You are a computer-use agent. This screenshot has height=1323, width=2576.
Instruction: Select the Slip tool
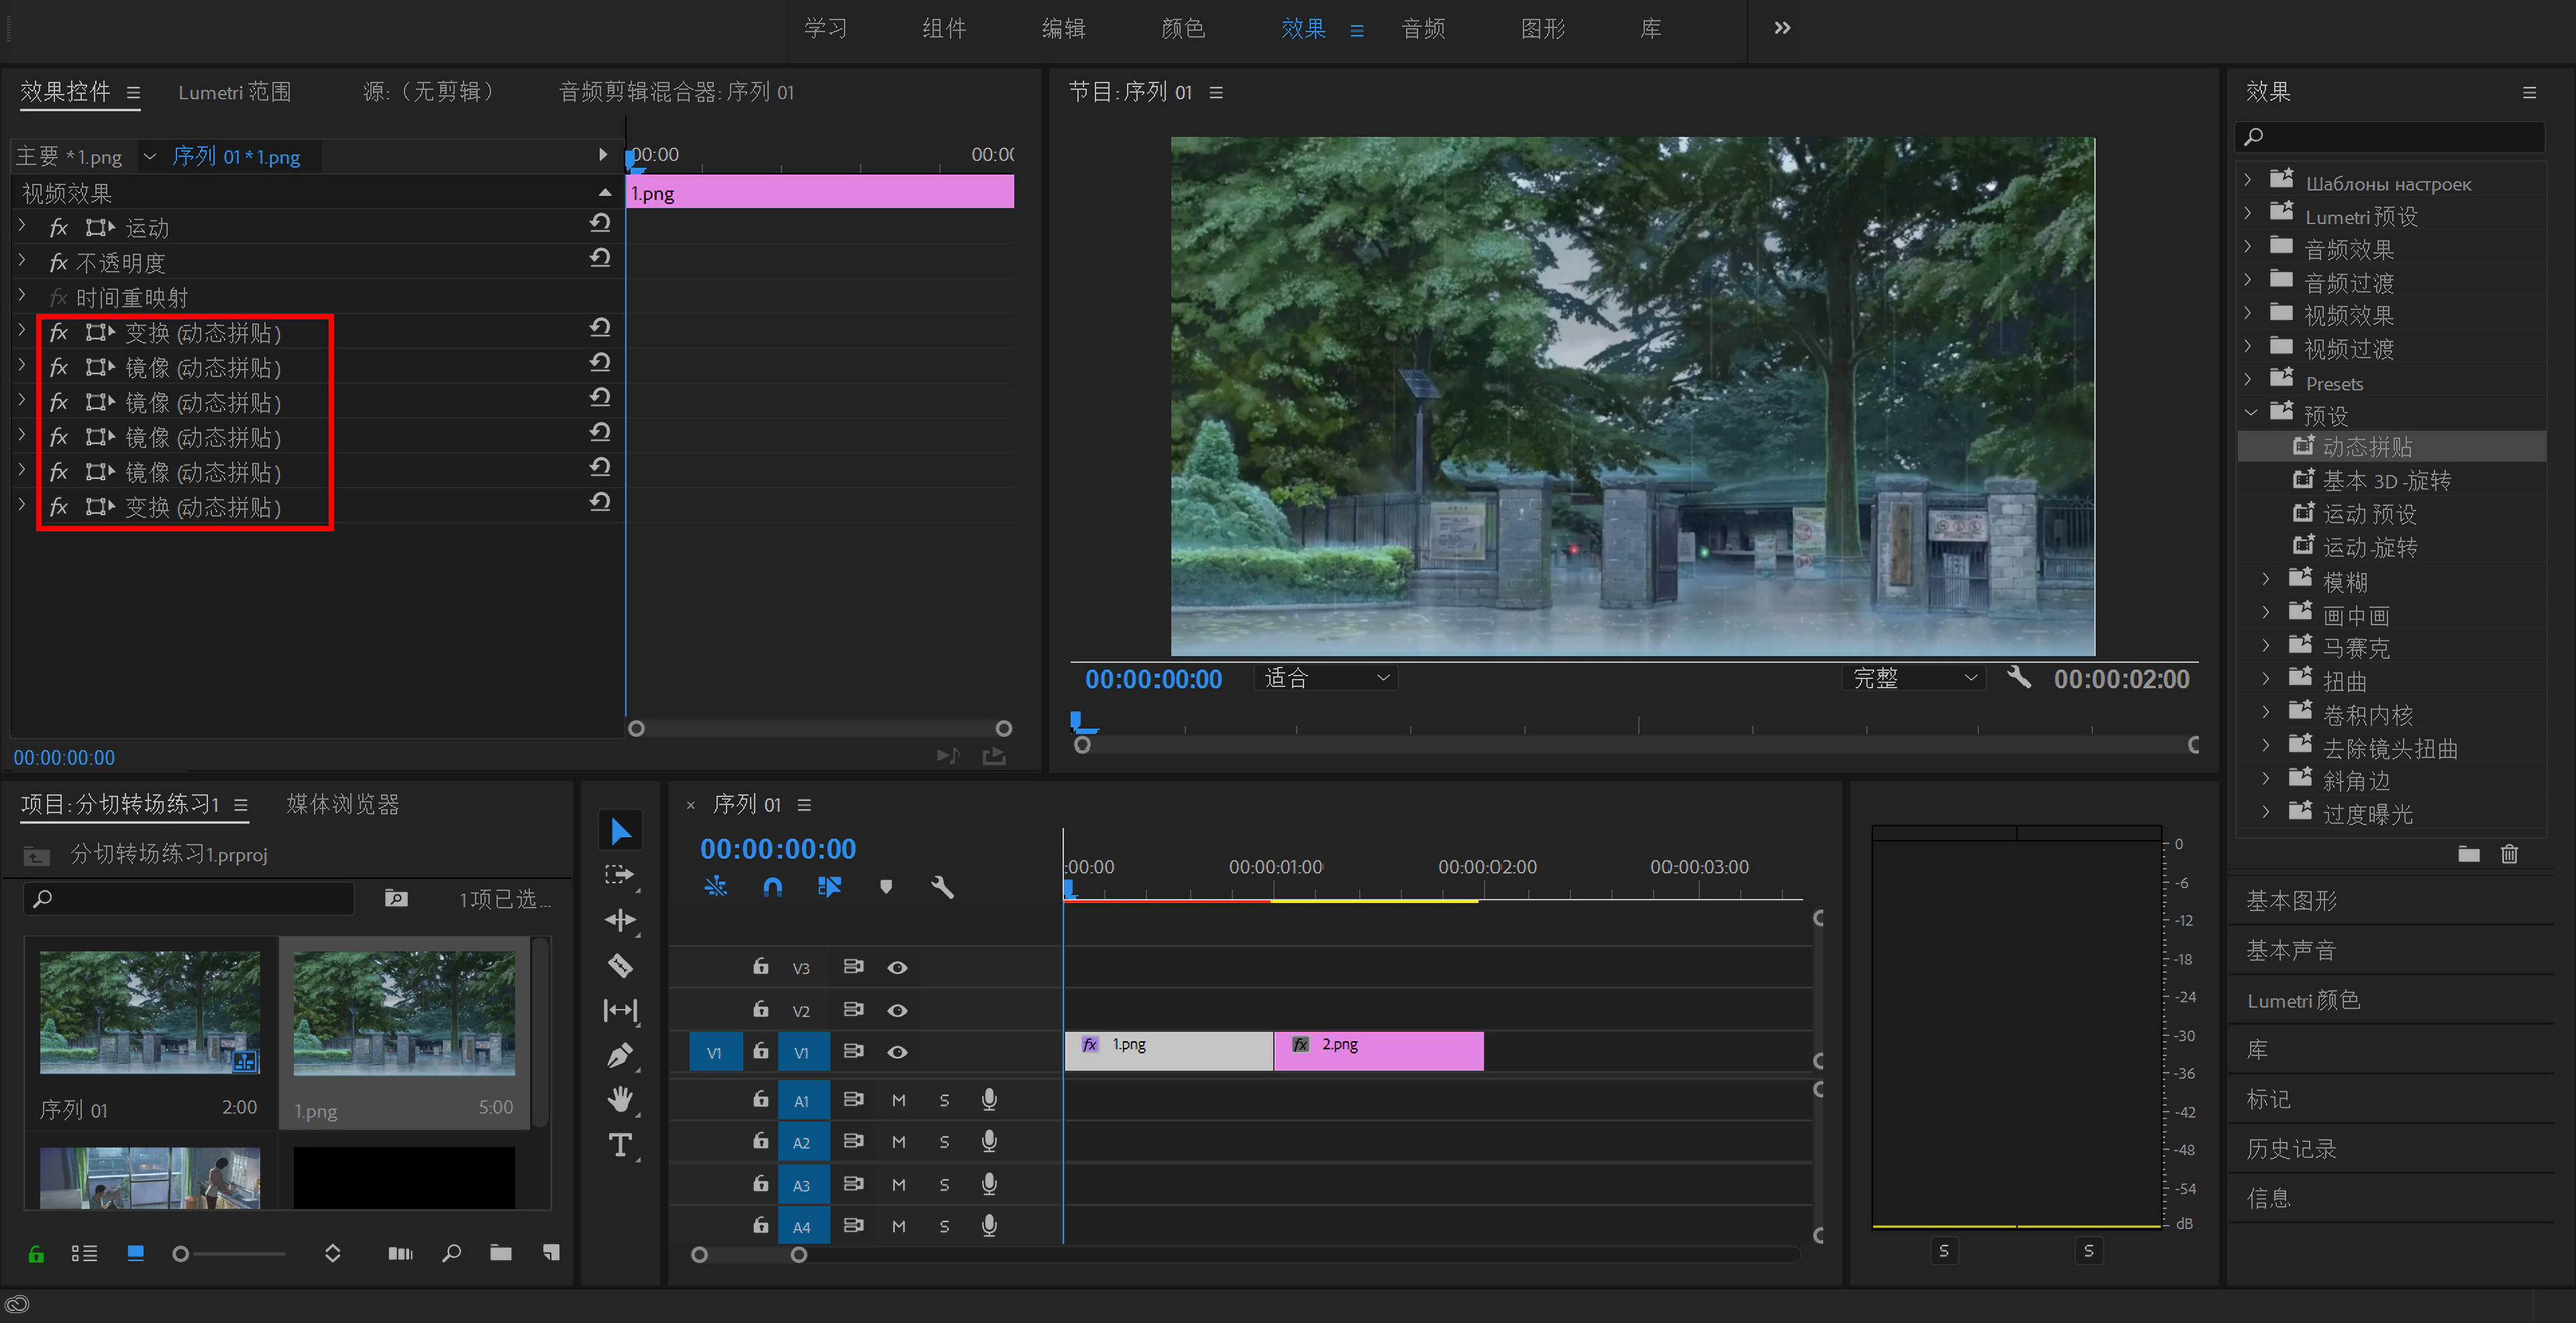(x=620, y=1010)
